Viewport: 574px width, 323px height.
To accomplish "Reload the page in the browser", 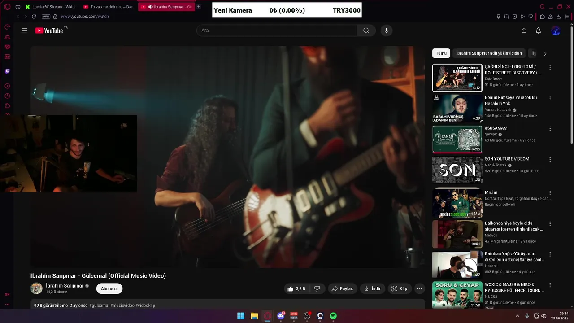I will pyautogui.click(x=34, y=17).
